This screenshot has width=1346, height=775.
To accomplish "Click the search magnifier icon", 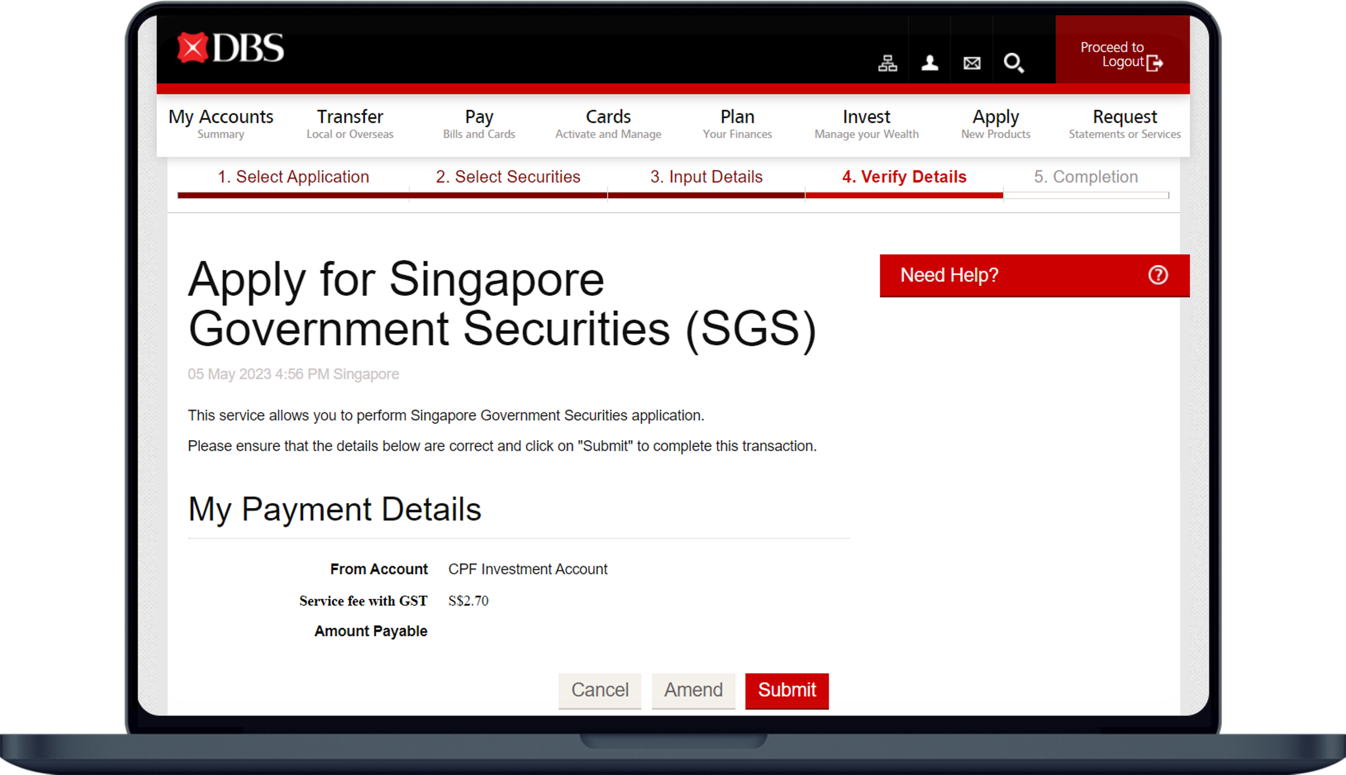I will click(x=1013, y=63).
